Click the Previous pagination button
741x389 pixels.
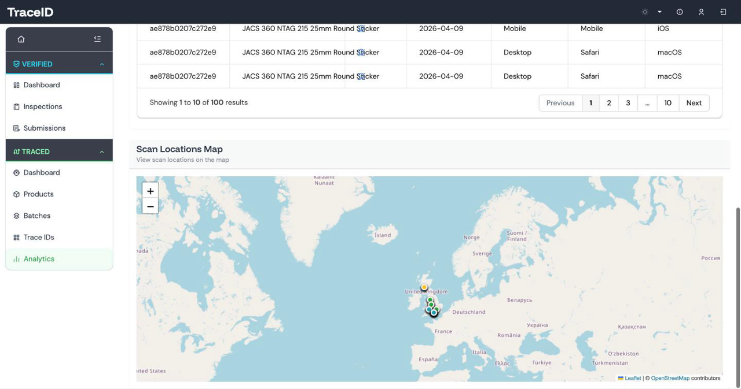(560, 103)
